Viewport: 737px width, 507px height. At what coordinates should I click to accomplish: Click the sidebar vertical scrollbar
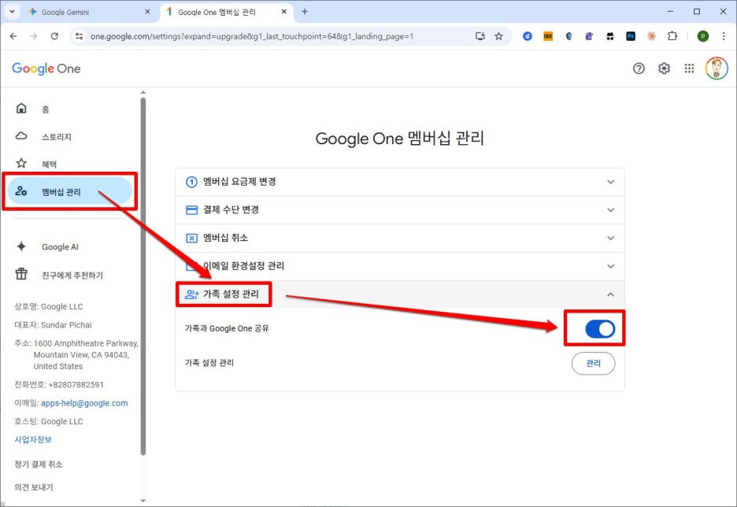coord(143,276)
